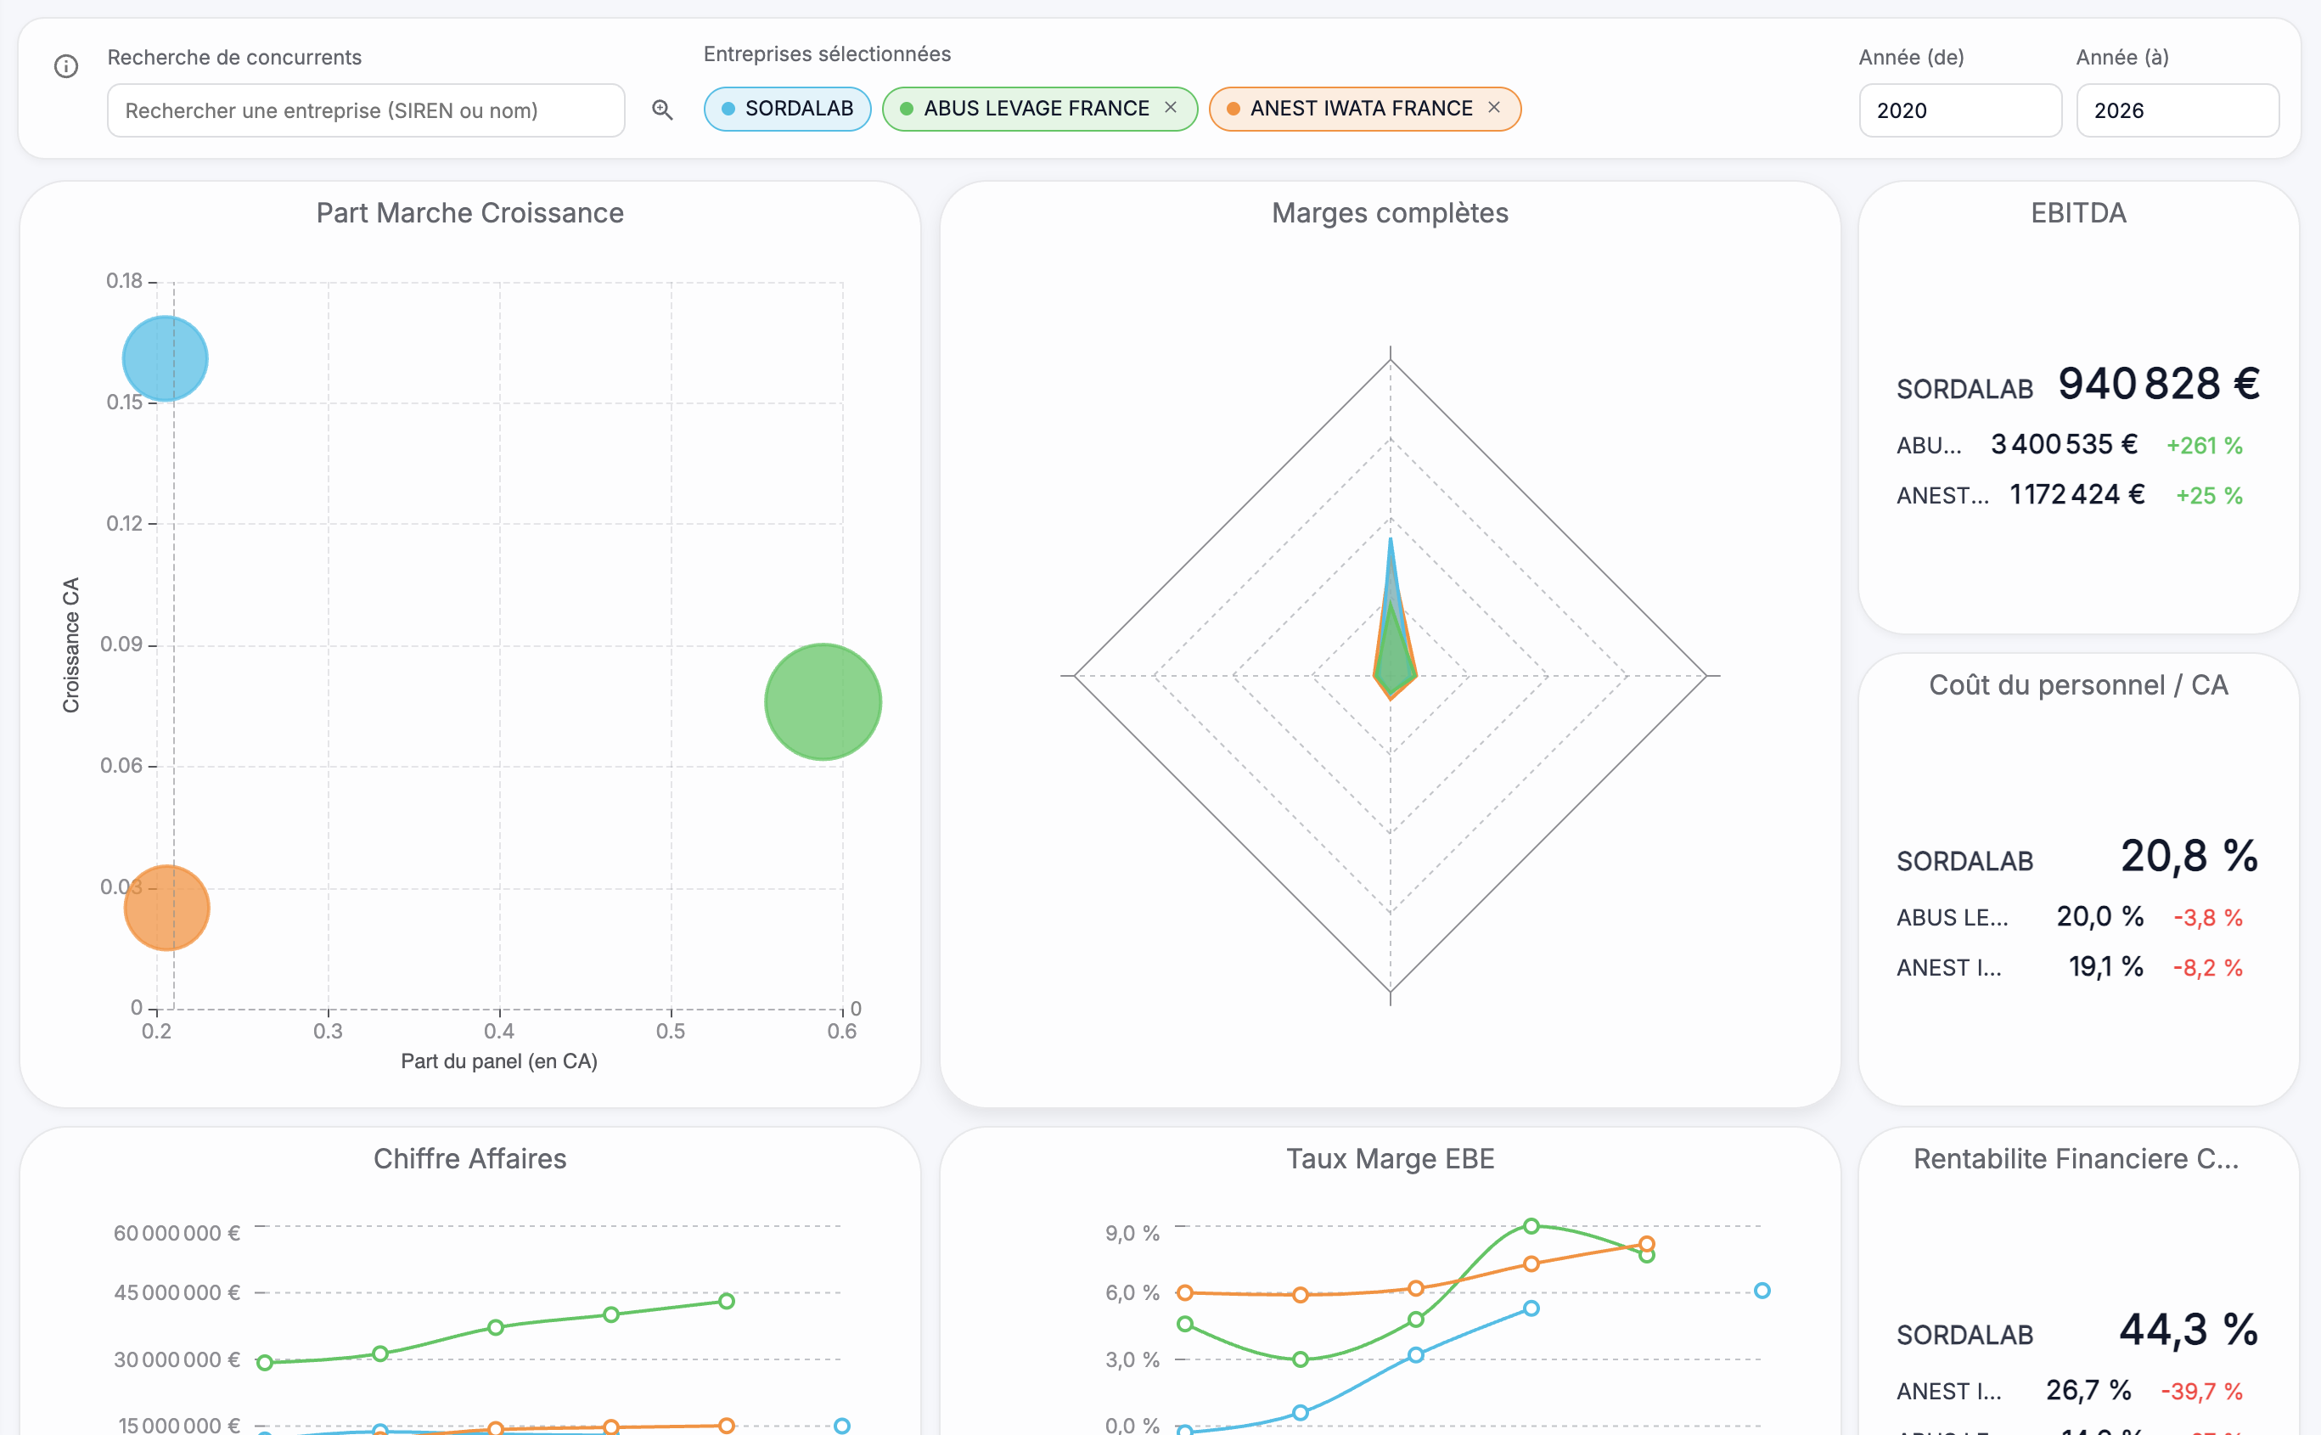Click the Coût du personnel / CA title
Viewport: 2321px width, 1435px height.
pos(2077,684)
